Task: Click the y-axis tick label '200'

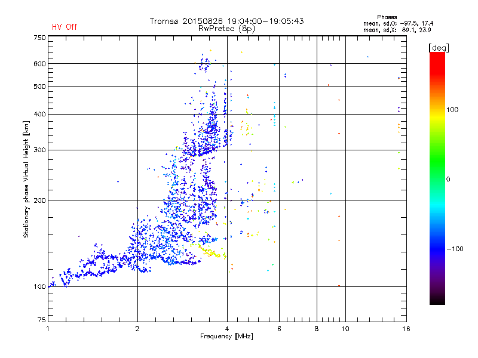Action: coord(39,200)
